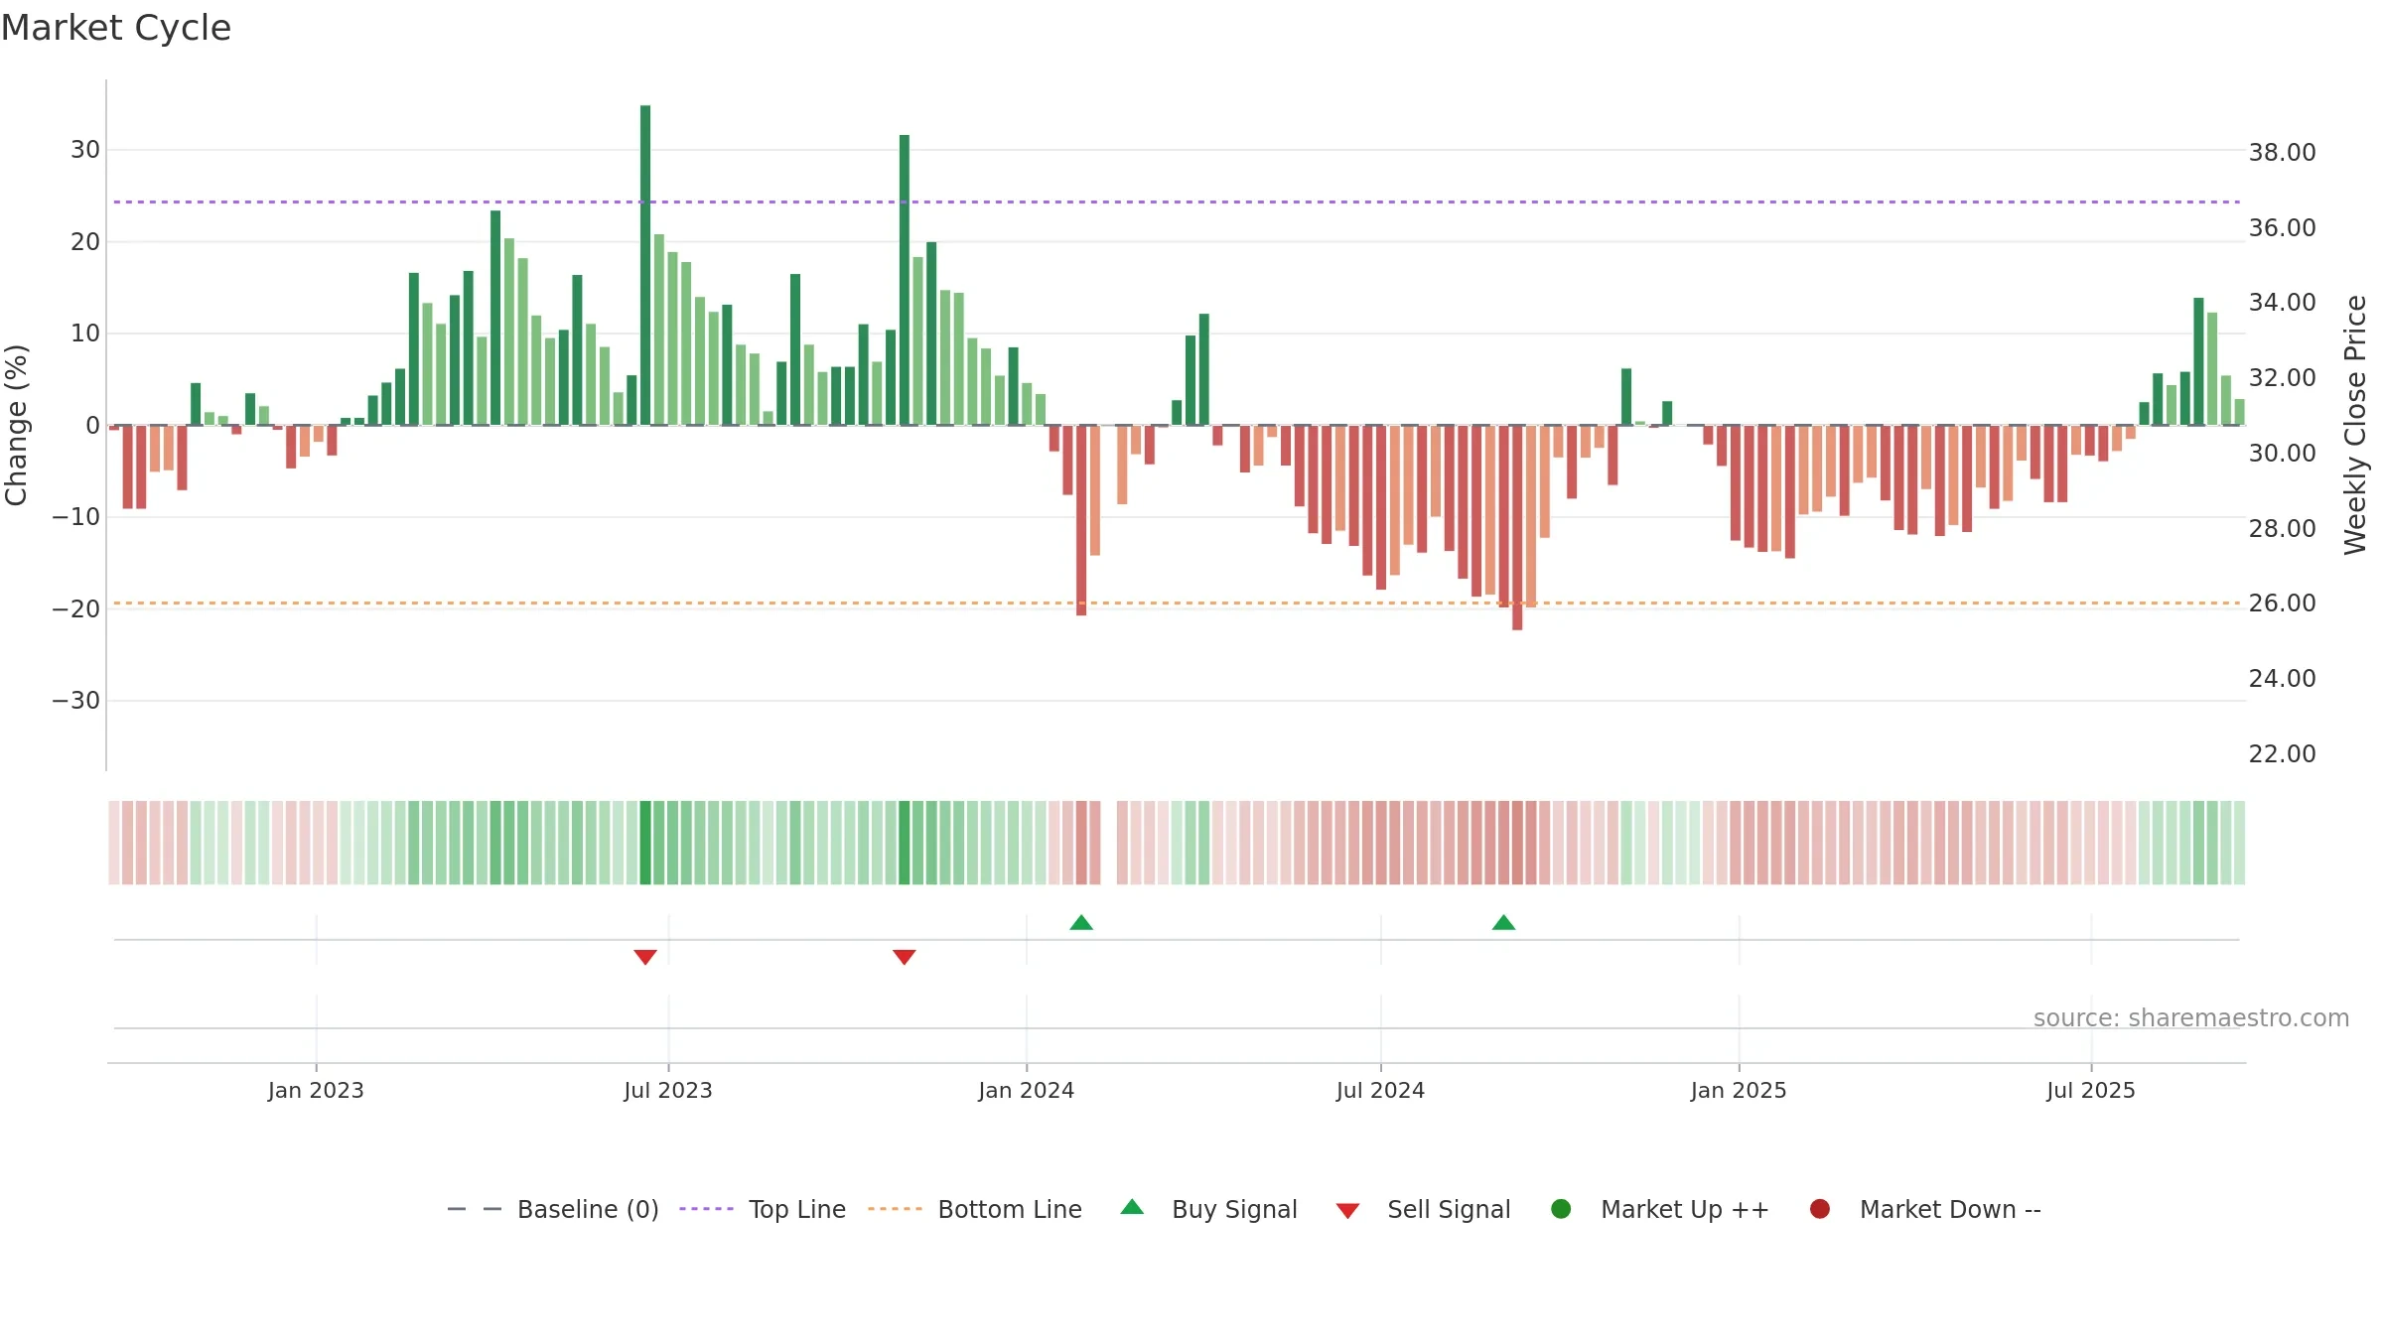This screenshot has height=1340, width=2383.
Task: Click the Change (%) axis title
Action: (x=16, y=425)
